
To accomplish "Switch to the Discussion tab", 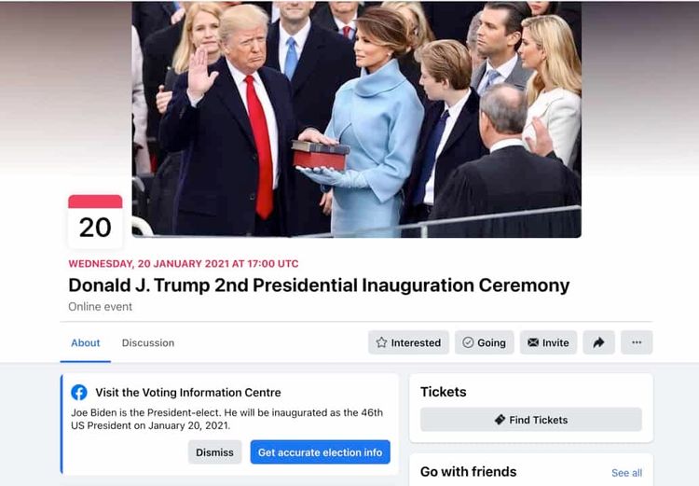I will pos(148,342).
